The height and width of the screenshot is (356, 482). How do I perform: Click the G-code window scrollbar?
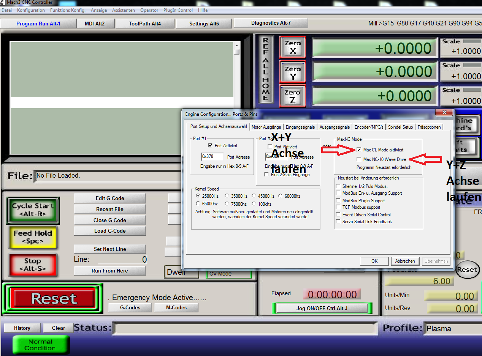click(236, 98)
